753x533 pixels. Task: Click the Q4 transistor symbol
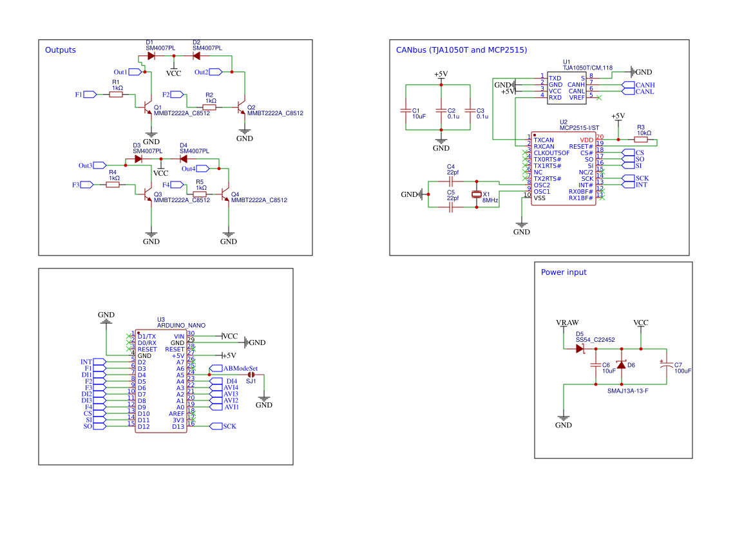(225, 194)
